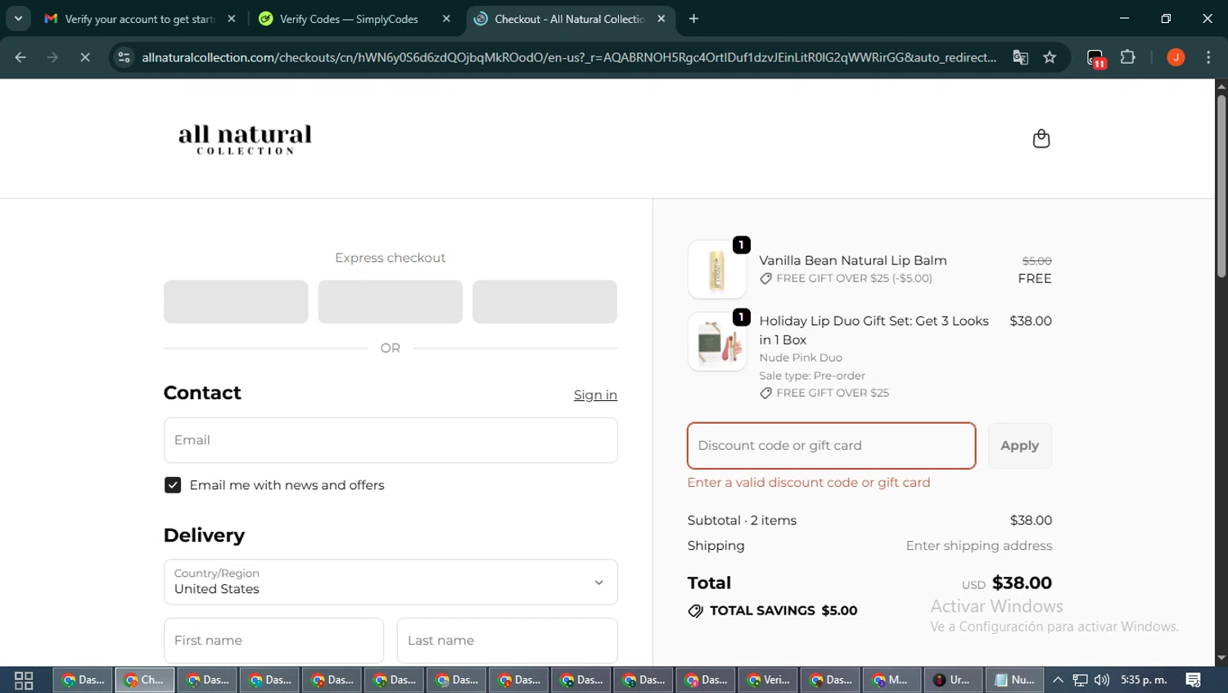Click the taskbar clock 5:35 p. m.
Screen dimensions: 1228x693
click(x=1144, y=680)
